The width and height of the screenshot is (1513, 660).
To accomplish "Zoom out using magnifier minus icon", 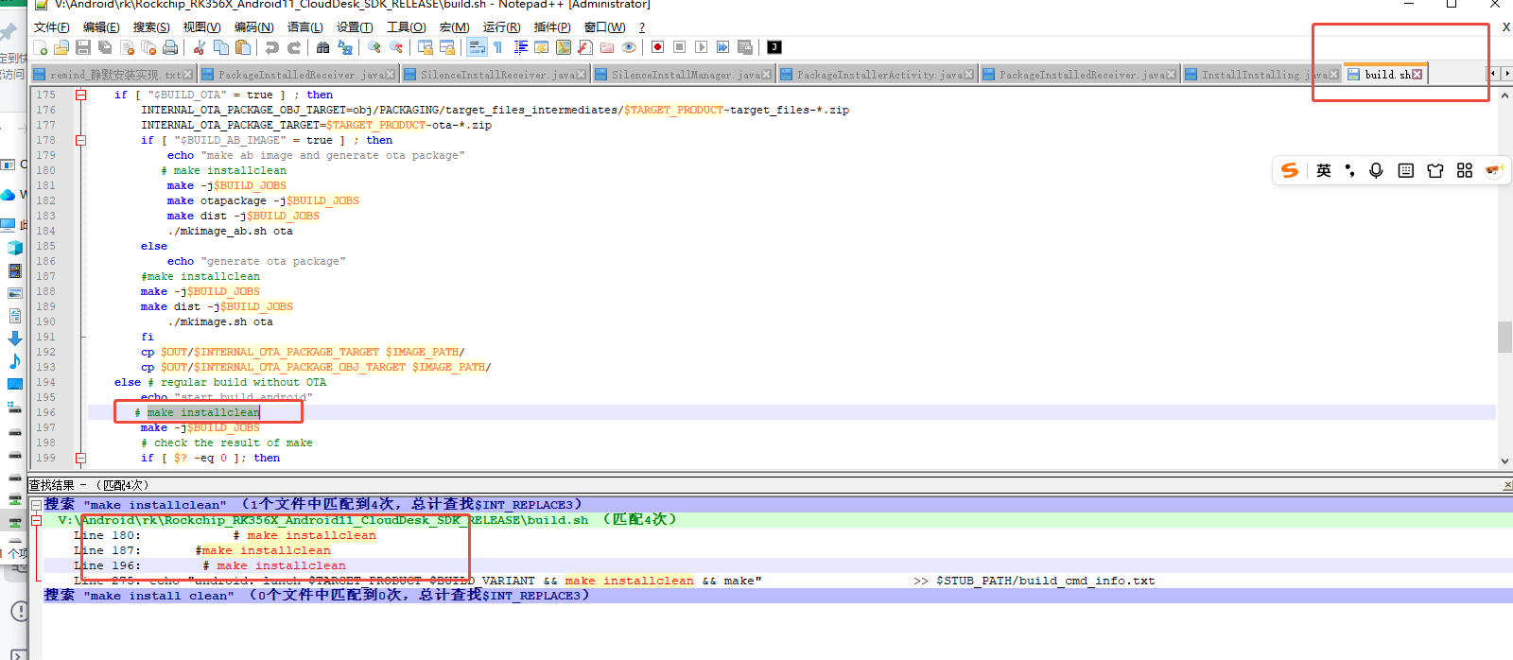I will point(395,47).
